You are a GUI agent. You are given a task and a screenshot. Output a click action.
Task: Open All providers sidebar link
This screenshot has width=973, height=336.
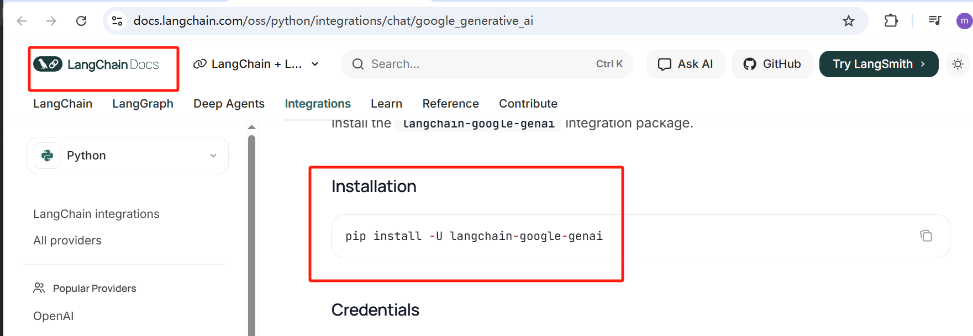(x=67, y=241)
